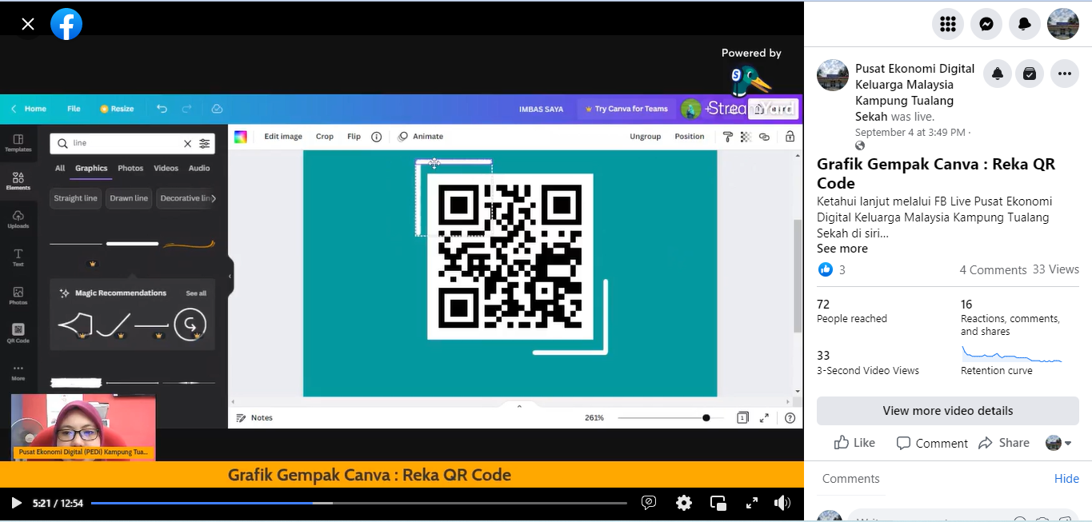The image size is (1092, 522).
Task: View the like reactions count
Action: click(x=832, y=270)
